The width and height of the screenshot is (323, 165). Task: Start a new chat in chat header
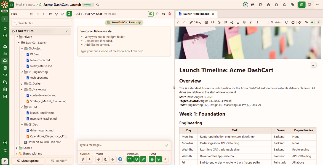point(151,14)
